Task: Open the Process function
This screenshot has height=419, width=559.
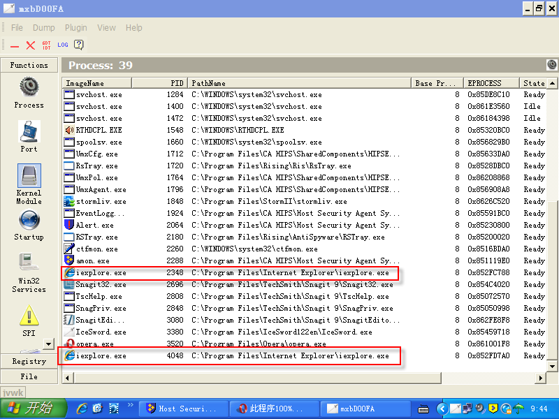Action: point(29,92)
